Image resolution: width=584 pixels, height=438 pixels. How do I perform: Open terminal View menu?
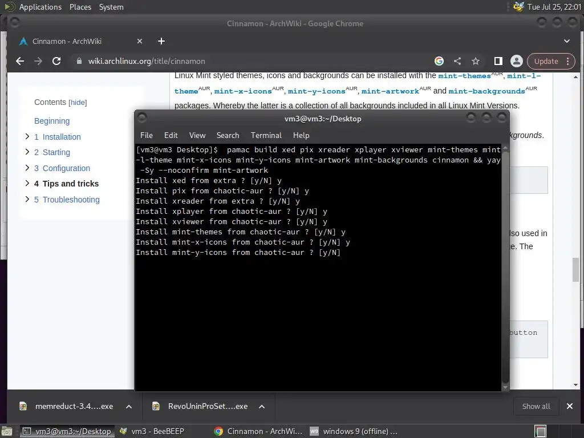197,135
